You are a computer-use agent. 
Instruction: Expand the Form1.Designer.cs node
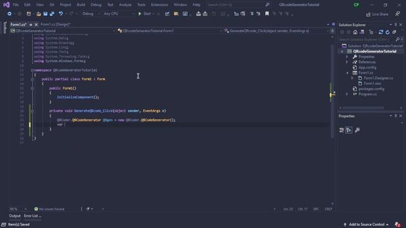click(x=352, y=78)
